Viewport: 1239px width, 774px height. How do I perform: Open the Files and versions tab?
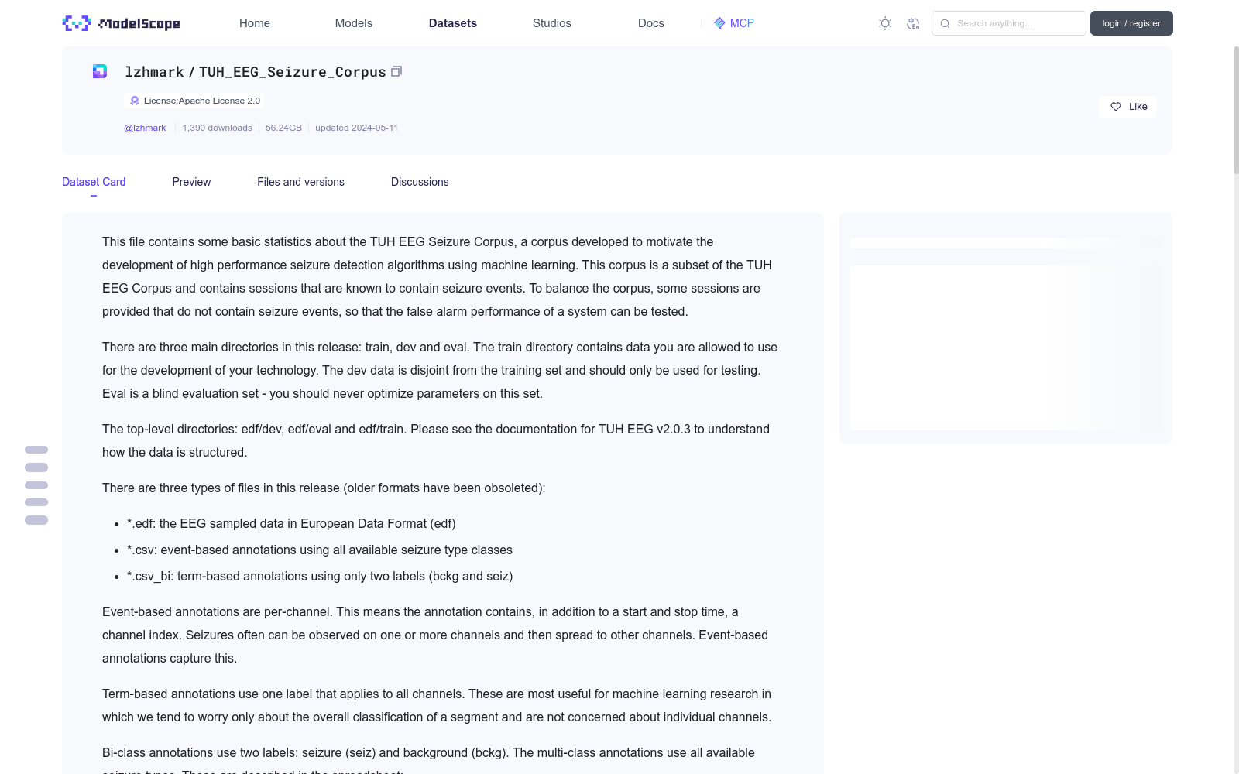pos(300,182)
